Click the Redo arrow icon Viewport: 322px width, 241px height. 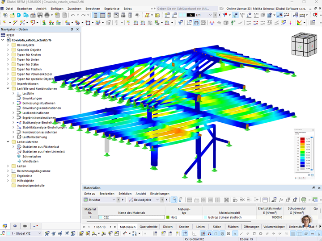click(83, 15)
